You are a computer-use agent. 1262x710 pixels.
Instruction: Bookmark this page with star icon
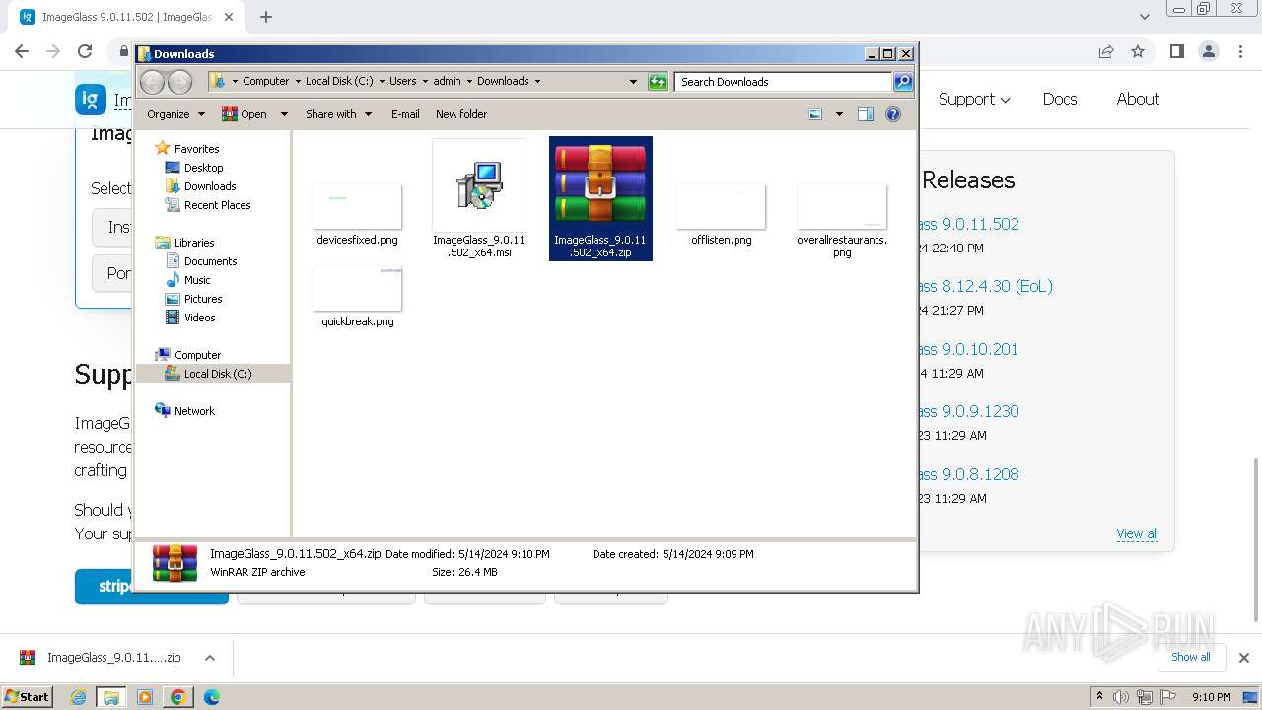tap(1138, 51)
